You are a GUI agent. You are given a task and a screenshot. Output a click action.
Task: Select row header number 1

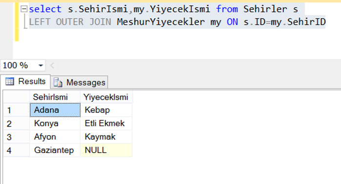tap(17, 110)
